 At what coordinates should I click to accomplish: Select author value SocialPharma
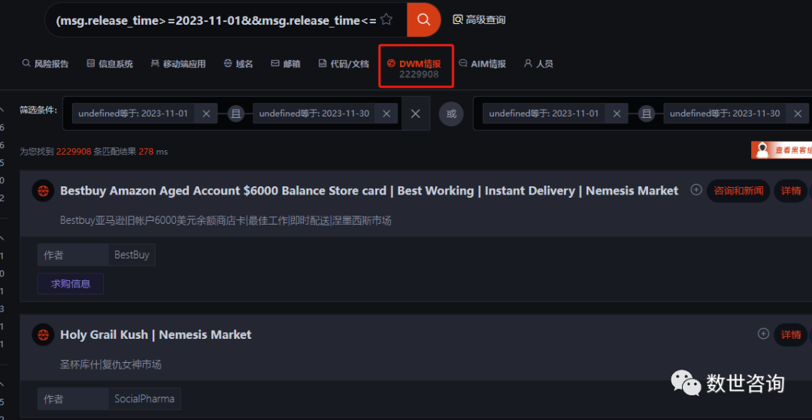pyautogui.click(x=144, y=399)
